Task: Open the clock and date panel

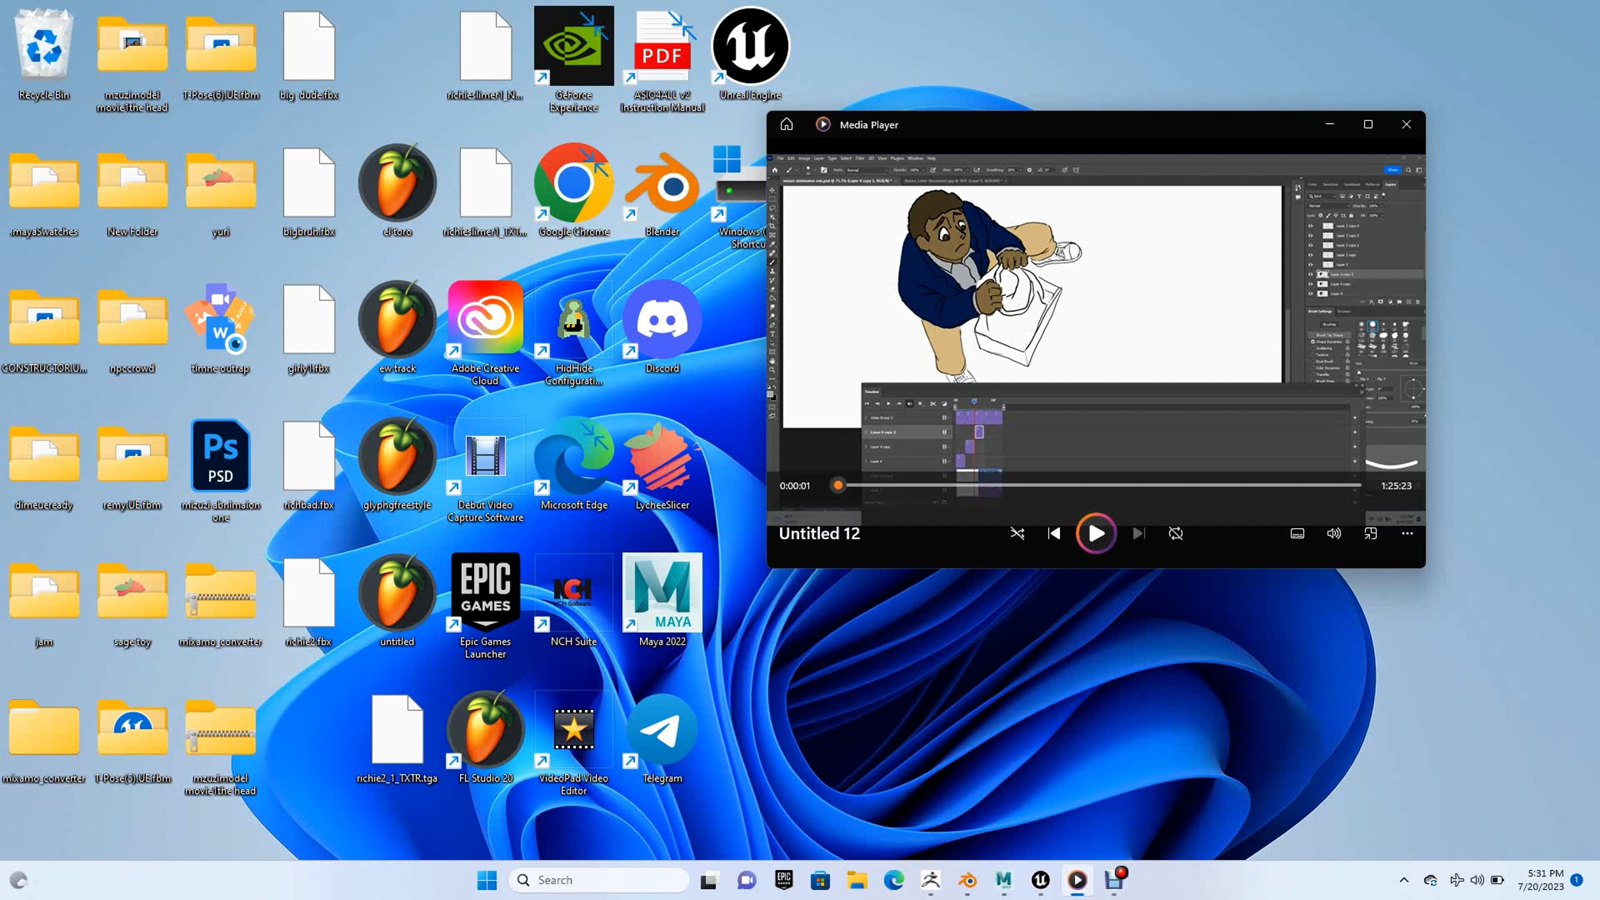Action: pyautogui.click(x=1540, y=880)
